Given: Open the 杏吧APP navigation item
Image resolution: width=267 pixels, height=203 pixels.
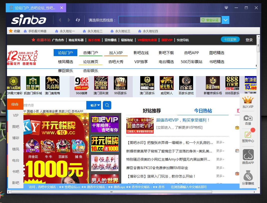Looking at the screenshot, I should coord(191,53).
